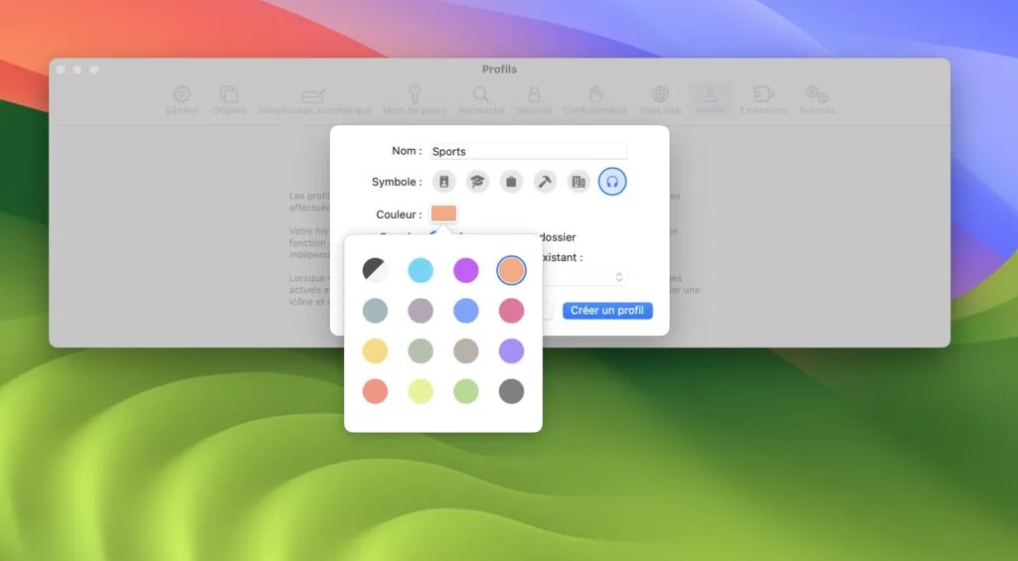Pick the selected orange color swatch

tap(512, 270)
